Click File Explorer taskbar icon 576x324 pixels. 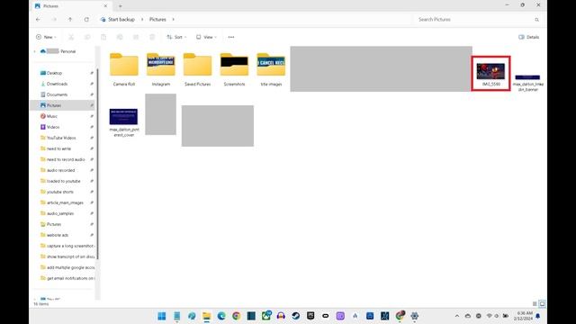206,316
